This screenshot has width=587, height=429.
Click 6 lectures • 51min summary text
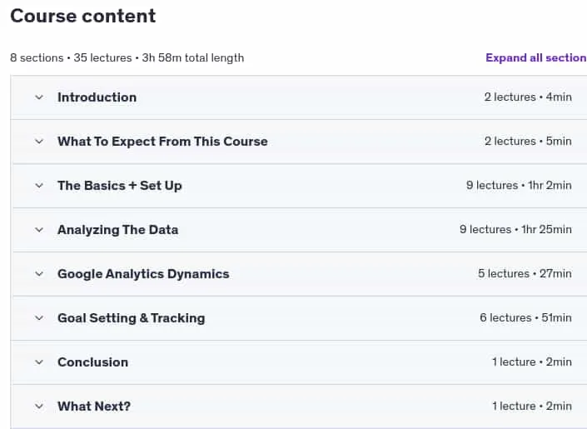coord(525,317)
